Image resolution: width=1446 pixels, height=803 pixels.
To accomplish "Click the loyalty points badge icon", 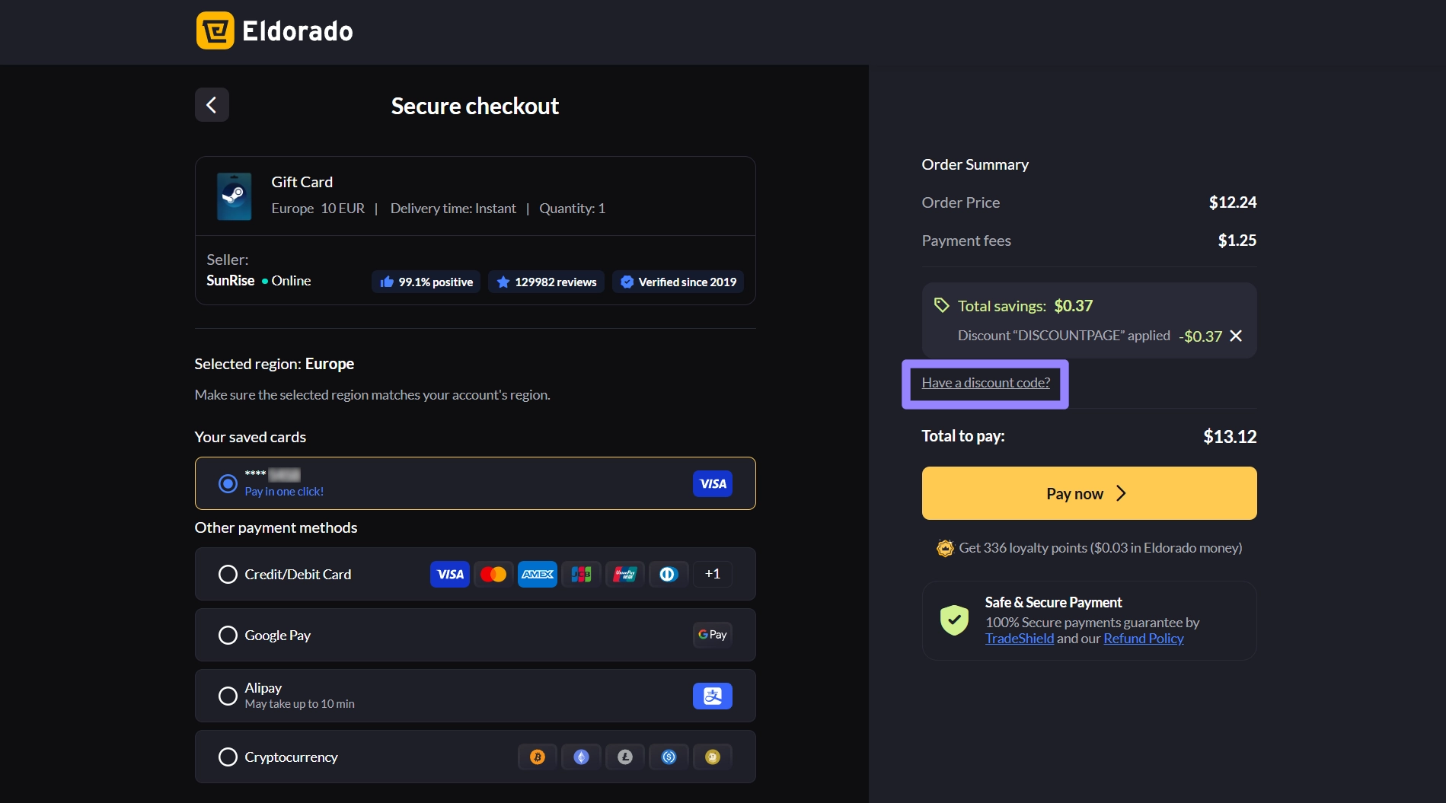I will pyautogui.click(x=945, y=548).
